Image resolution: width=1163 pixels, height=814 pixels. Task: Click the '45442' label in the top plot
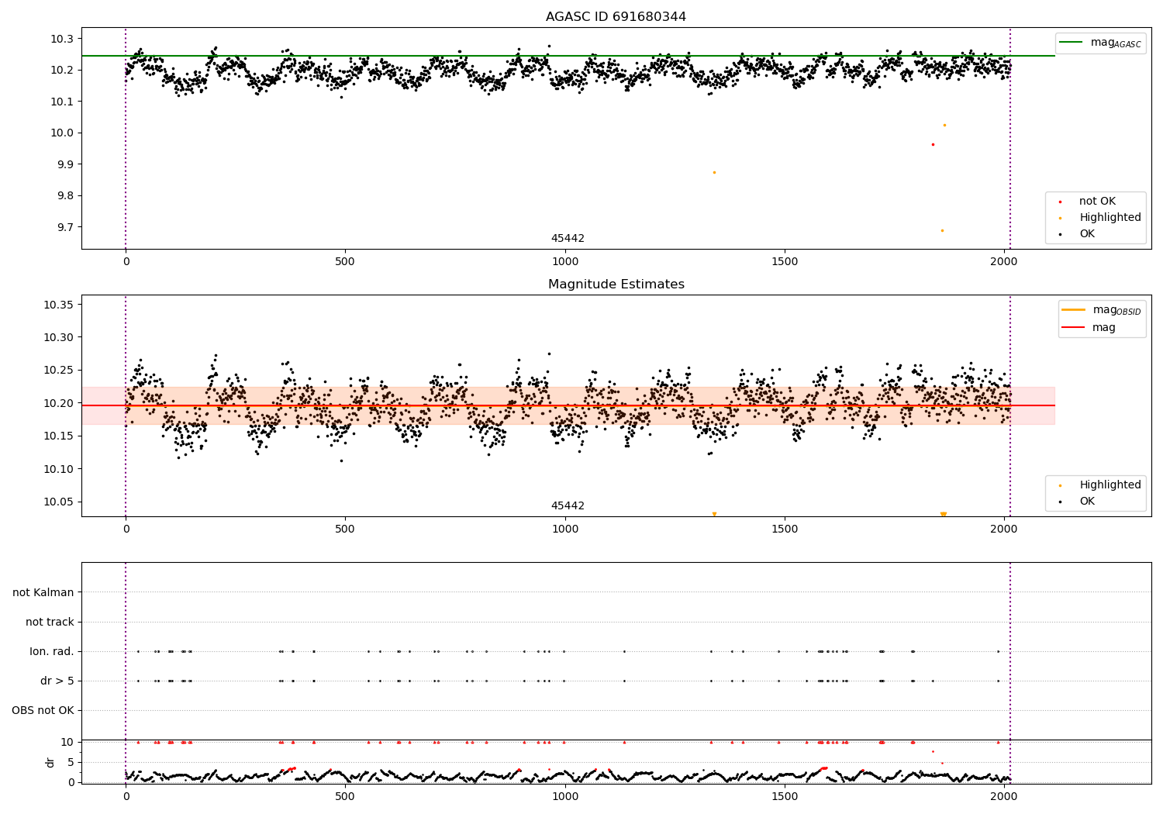[568, 239]
